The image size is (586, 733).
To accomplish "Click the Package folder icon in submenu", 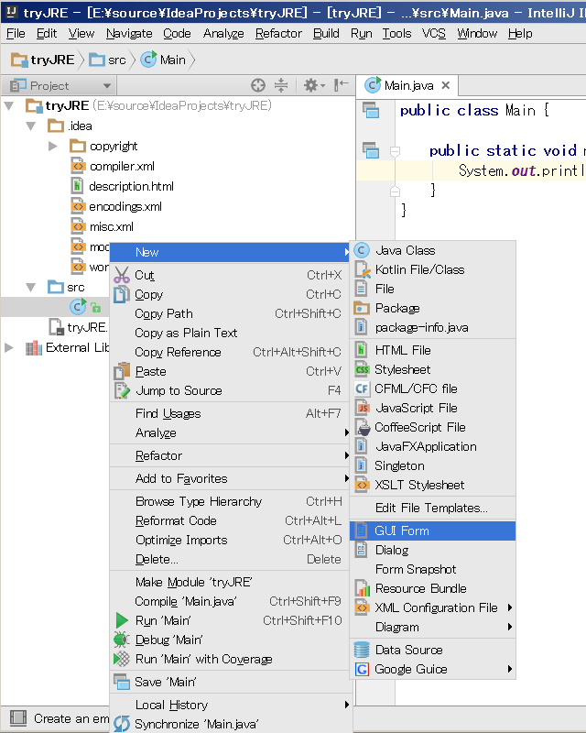I will 362,308.
